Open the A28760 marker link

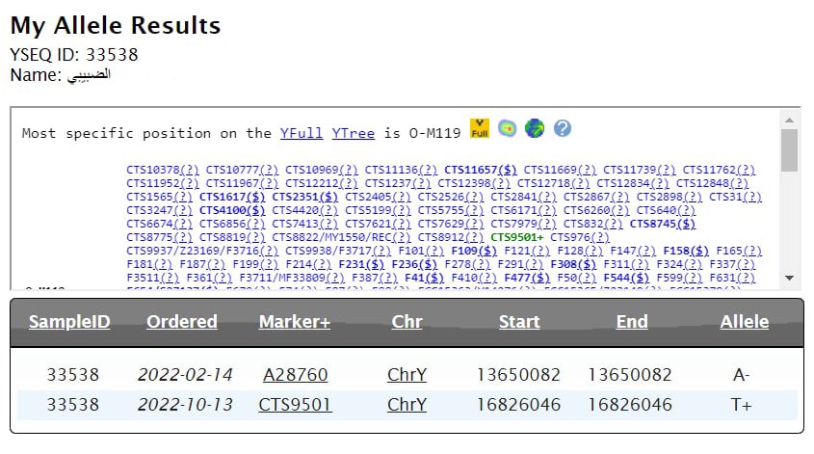(296, 375)
